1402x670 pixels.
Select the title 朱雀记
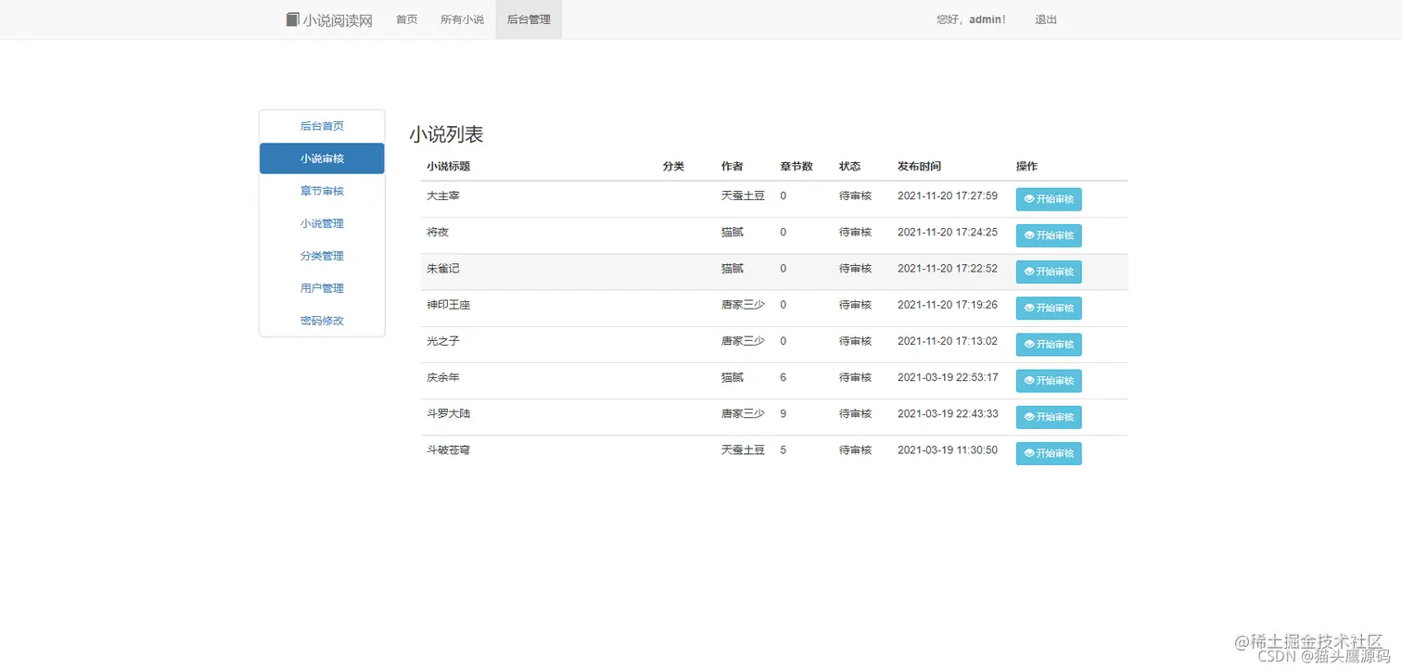[443, 268]
